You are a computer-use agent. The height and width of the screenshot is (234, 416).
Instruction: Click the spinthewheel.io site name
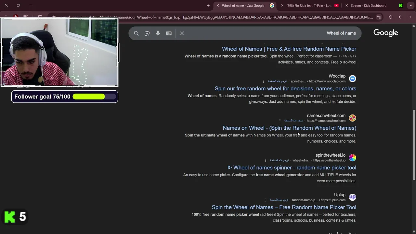point(331,155)
